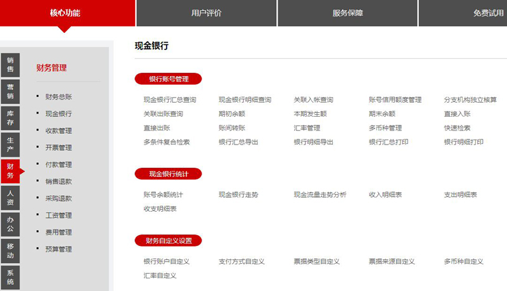Open the 库存 sidebar category
507x291 pixels.
(10, 118)
